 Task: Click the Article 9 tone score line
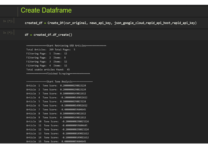click(x=56, y=117)
